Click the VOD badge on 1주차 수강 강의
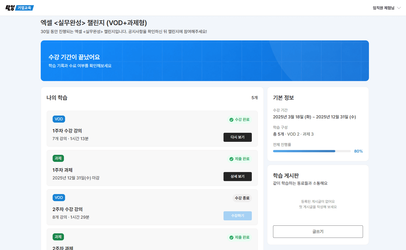The image size is (406, 250). (59, 119)
